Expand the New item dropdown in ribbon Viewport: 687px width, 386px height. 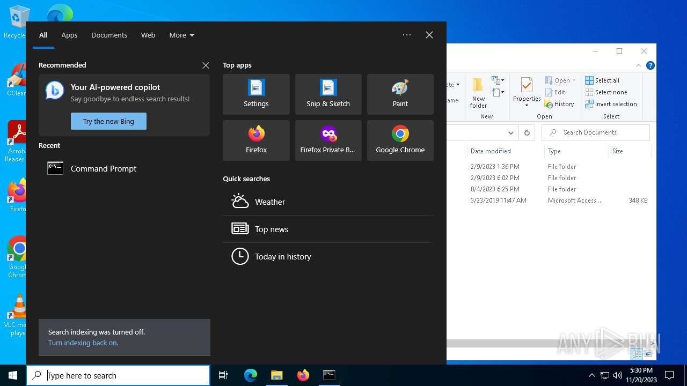pyautogui.click(x=498, y=80)
